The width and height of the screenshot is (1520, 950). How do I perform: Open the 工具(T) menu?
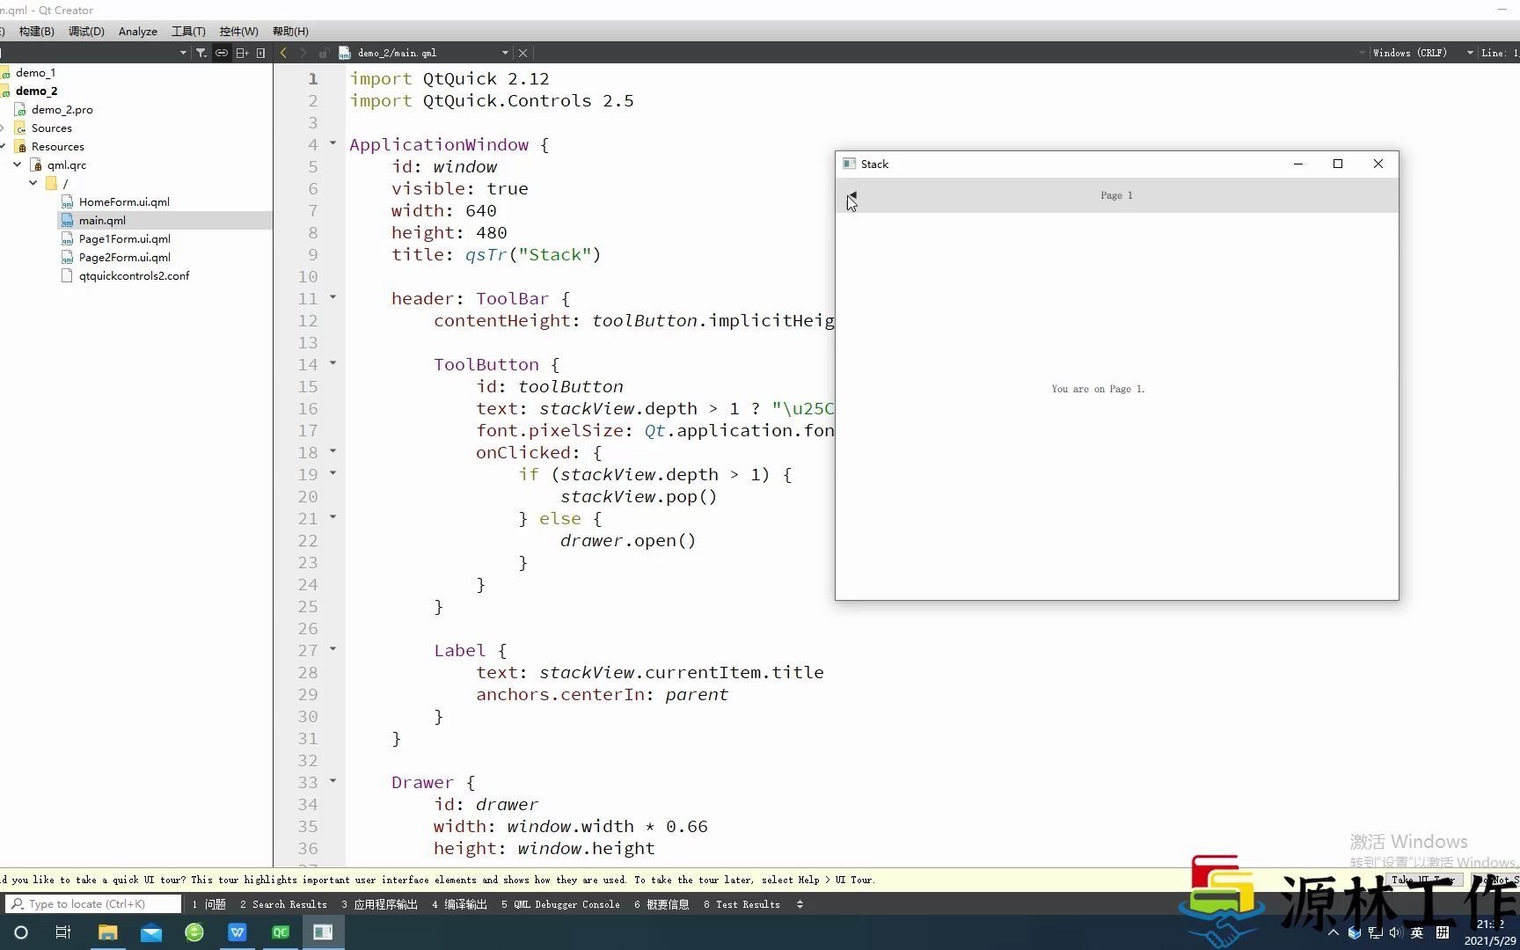pyautogui.click(x=188, y=31)
